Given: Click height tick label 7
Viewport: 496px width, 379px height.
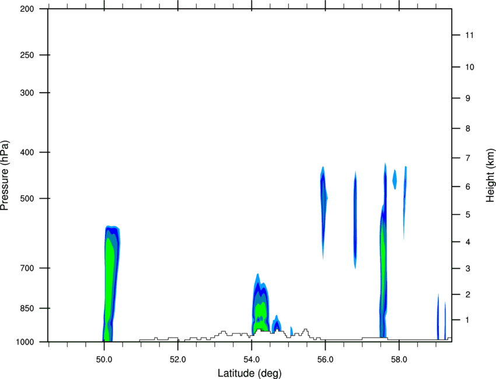Looking at the screenshot, I should click(x=467, y=158).
